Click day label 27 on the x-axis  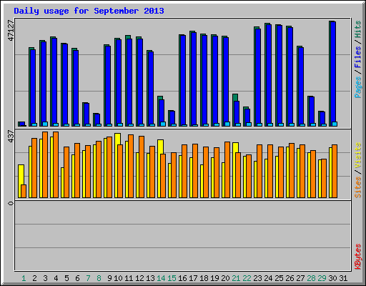click(x=300, y=278)
